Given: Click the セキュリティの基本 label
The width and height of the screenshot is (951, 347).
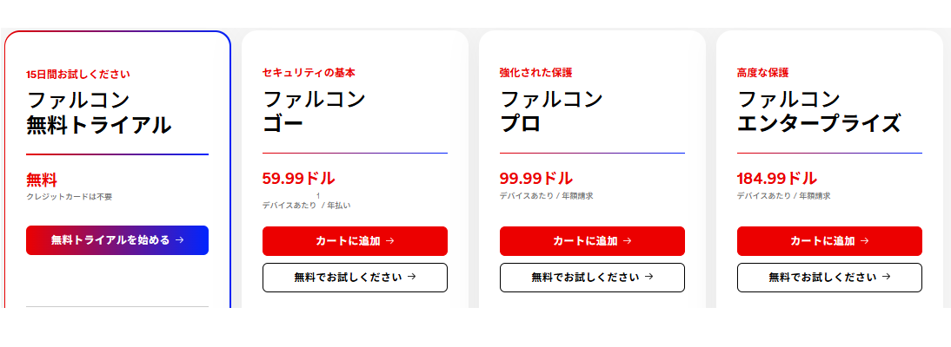Looking at the screenshot, I should point(309,73).
